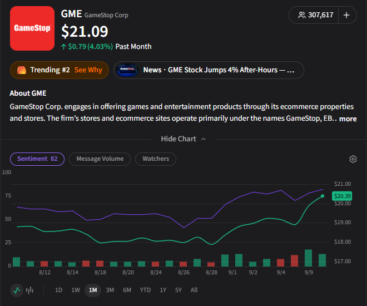Viewport: 367px width, 306px height.
Task: Click the watchers people icon
Action: tap(302, 15)
